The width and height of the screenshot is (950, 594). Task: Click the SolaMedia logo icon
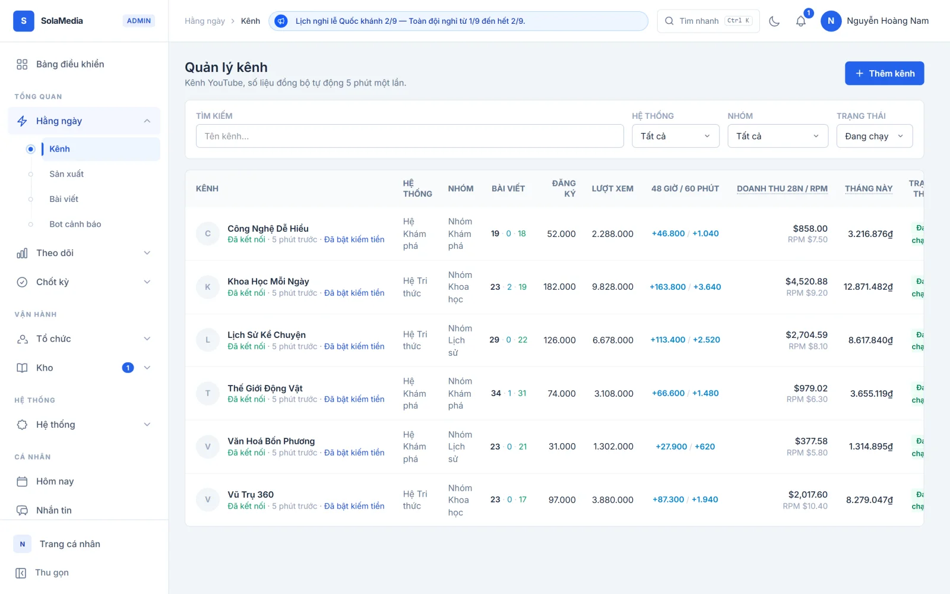pos(24,21)
